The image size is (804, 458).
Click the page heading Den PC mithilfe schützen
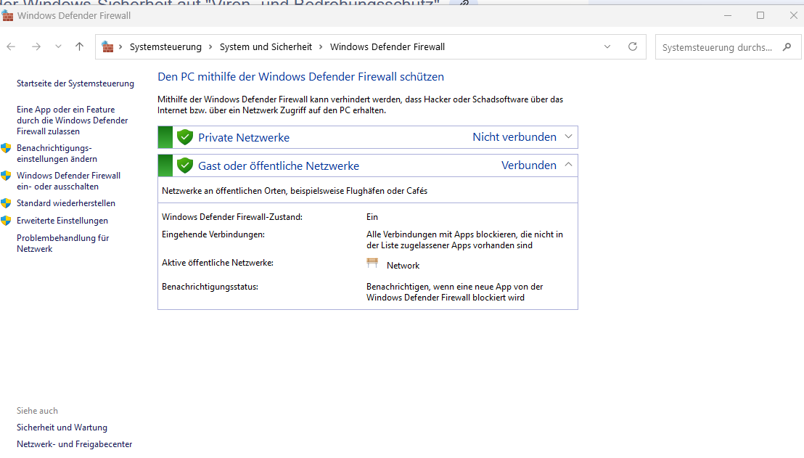(301, 77)
